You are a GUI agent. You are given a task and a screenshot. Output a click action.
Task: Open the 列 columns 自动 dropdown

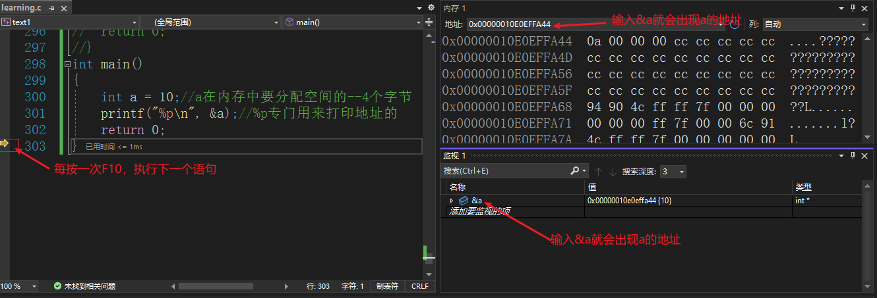(x=816, y=24)
